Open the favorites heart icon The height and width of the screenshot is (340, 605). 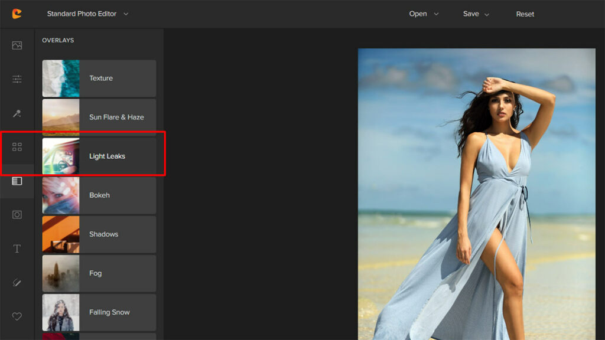coord(17,316)
